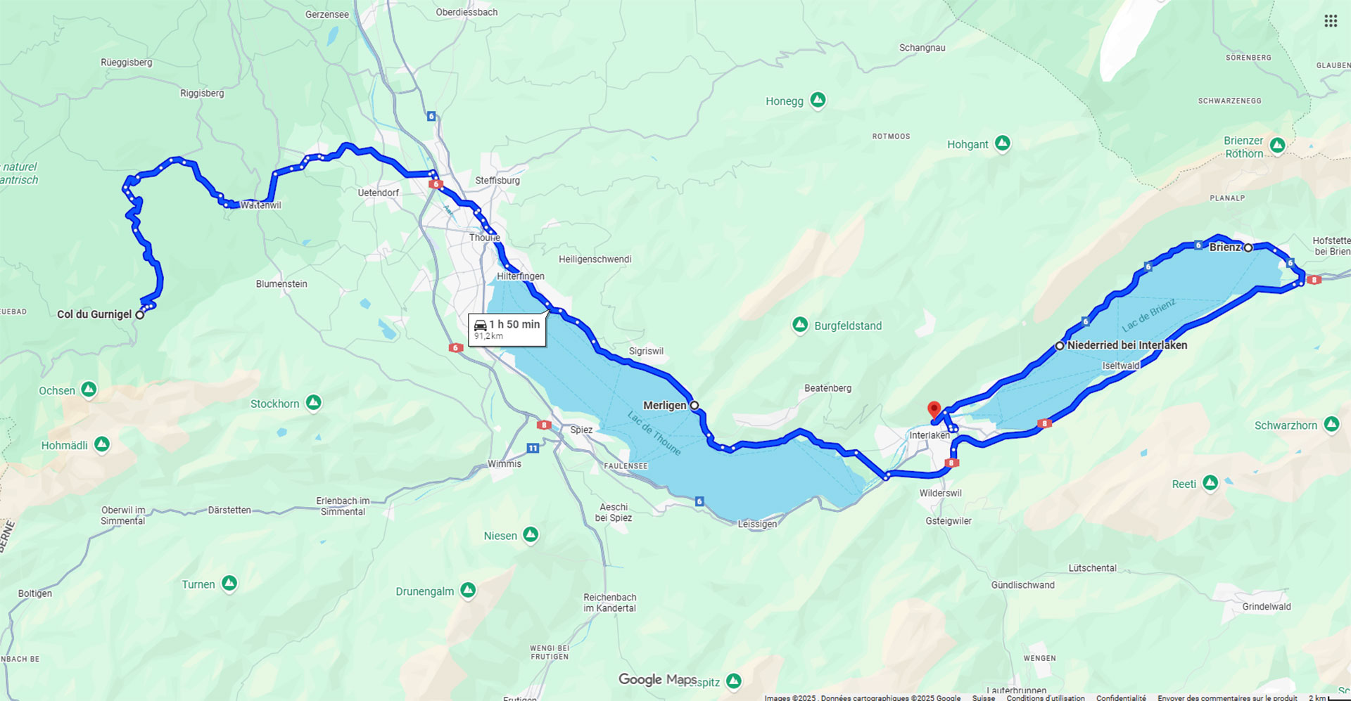Click the Drunengalm peak marker

pyautogui.click(x=468, y=591)
